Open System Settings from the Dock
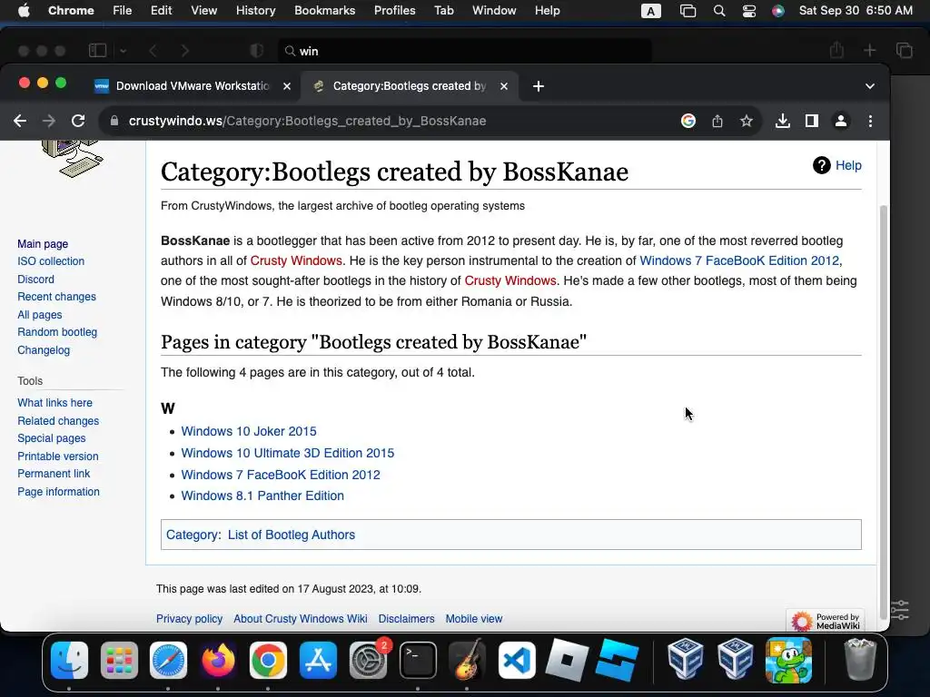The width and height of the screenshot is (930, 697). (368, 660)
